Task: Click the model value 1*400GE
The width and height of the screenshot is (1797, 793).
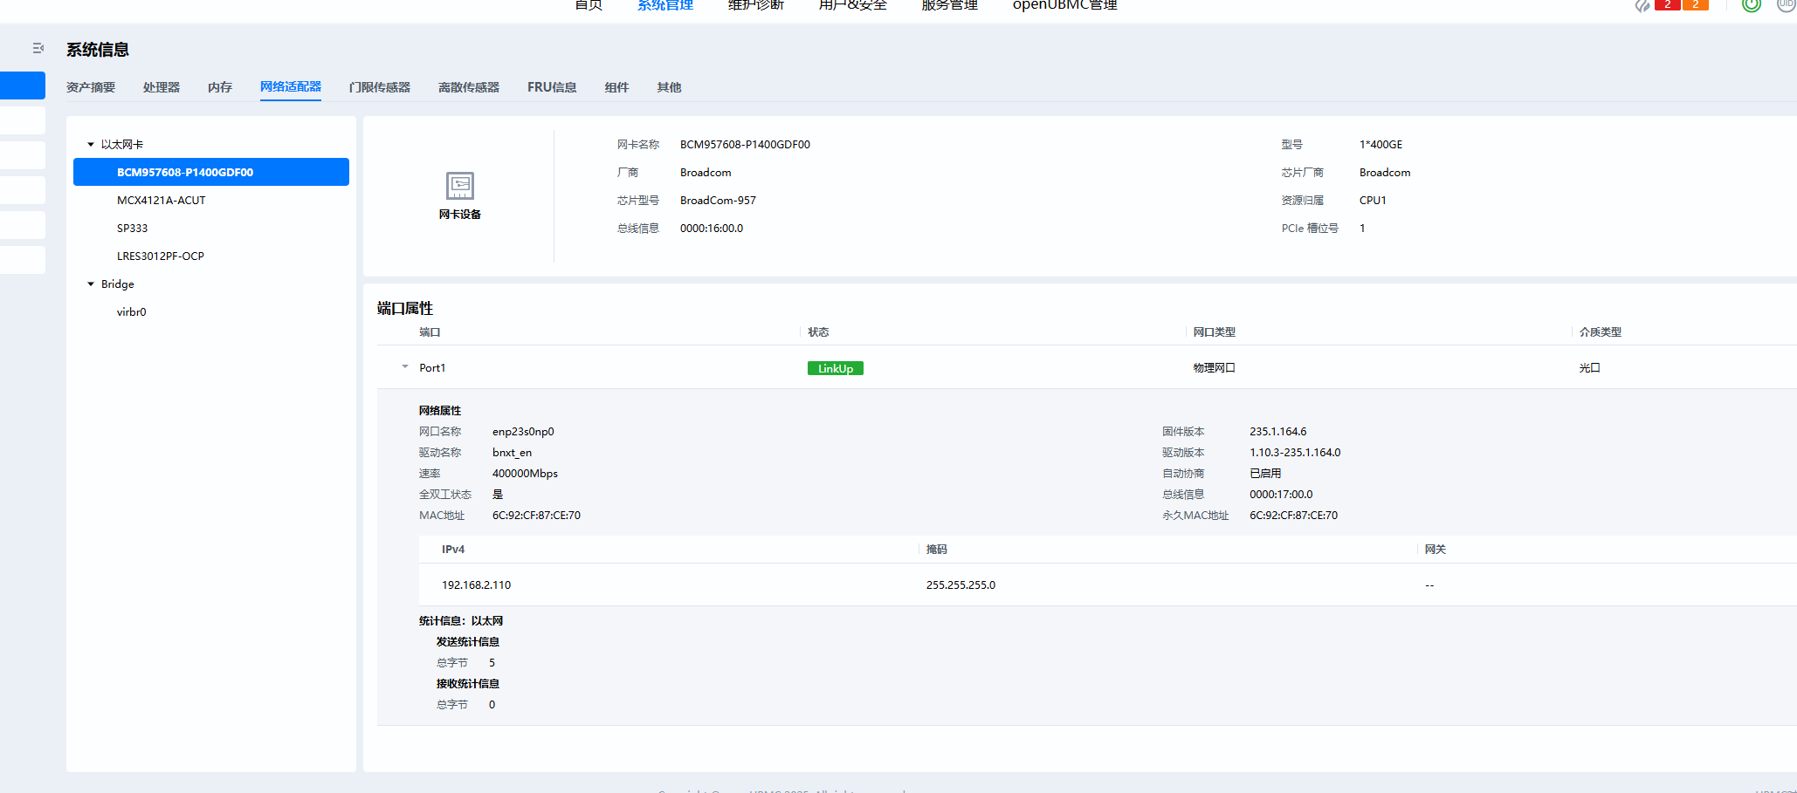Action: (x=1381, y=145)
